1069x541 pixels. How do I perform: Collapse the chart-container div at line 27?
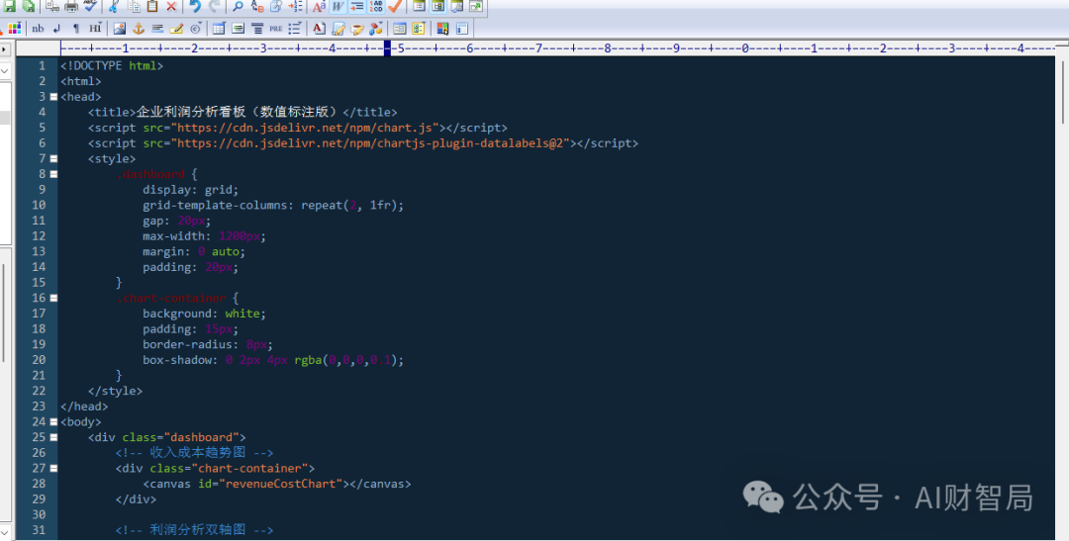coord(53,468)
